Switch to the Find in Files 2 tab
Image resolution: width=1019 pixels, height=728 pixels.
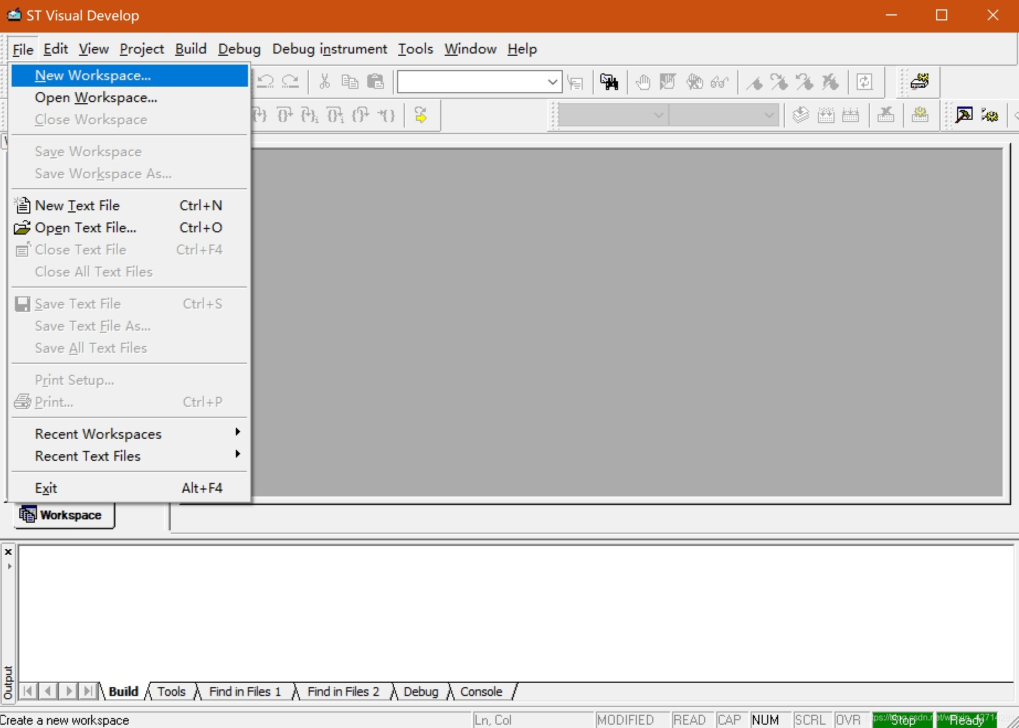344,692
